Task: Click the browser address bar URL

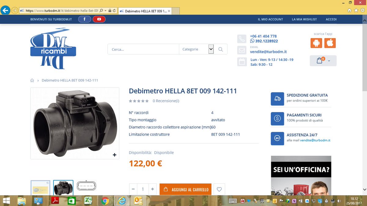Action: (x=61, y=10)
